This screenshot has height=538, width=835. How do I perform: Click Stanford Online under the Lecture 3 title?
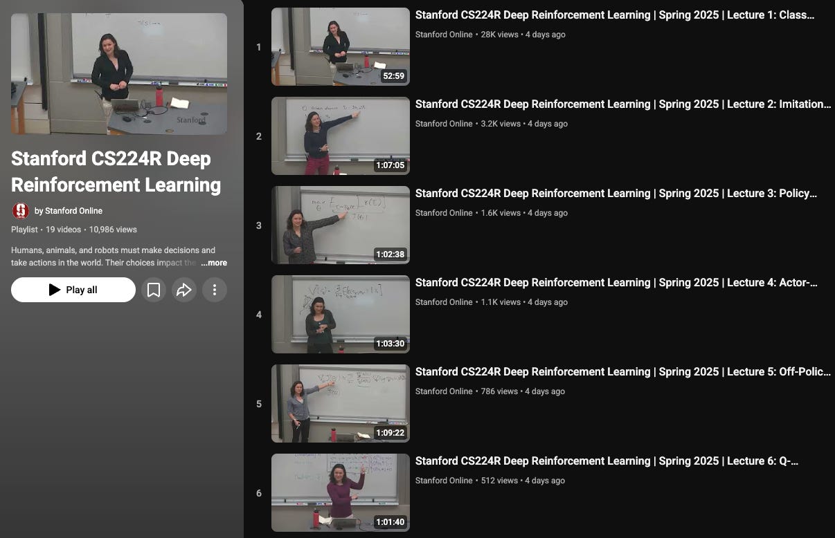tap(444, 213)
